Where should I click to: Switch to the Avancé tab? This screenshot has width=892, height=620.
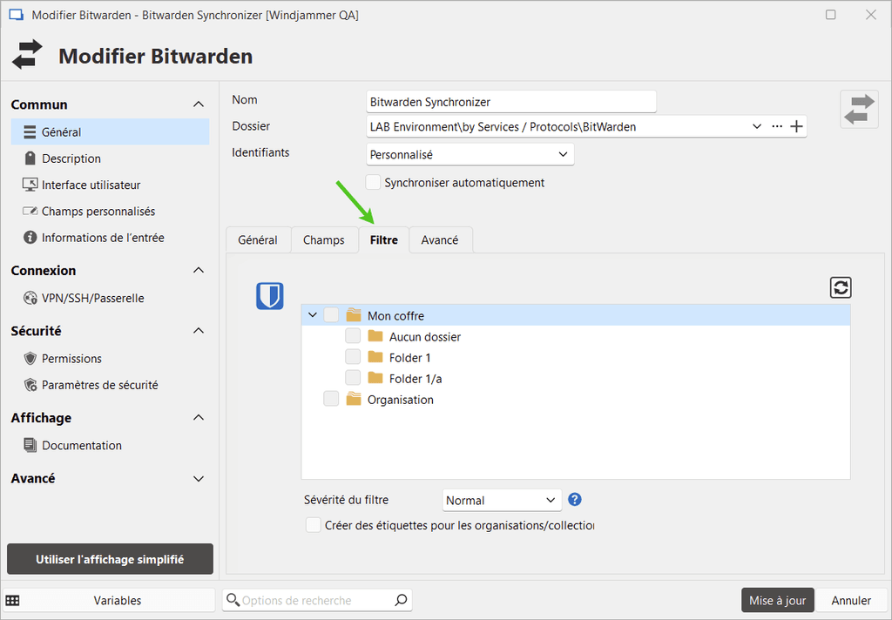click(440, 240)
